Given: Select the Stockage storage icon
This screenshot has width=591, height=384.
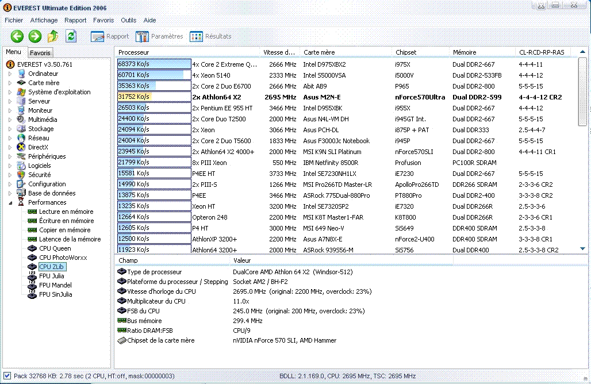Looking at the screenshot, I should point(21,129).
